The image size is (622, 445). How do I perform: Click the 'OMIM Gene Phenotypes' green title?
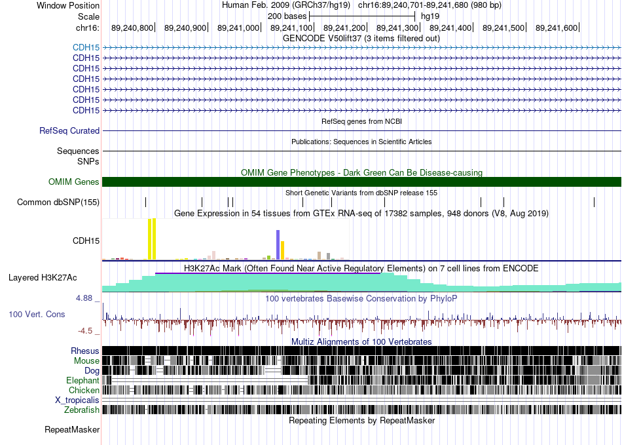coord(361,172)
